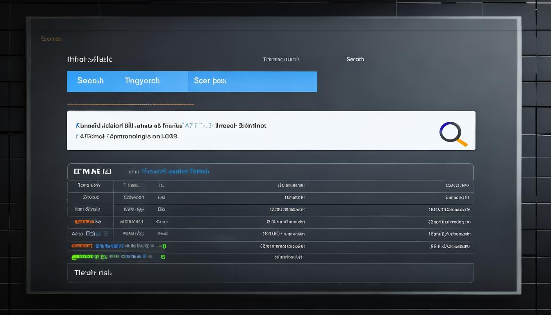Click the green circle icon in the bottom table row

pyautogui.click(x=163, y=257)
